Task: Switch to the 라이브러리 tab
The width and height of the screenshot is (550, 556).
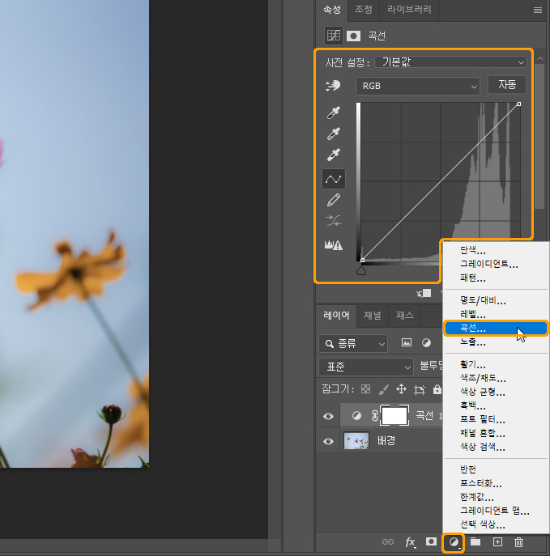Action: [409, 9]
